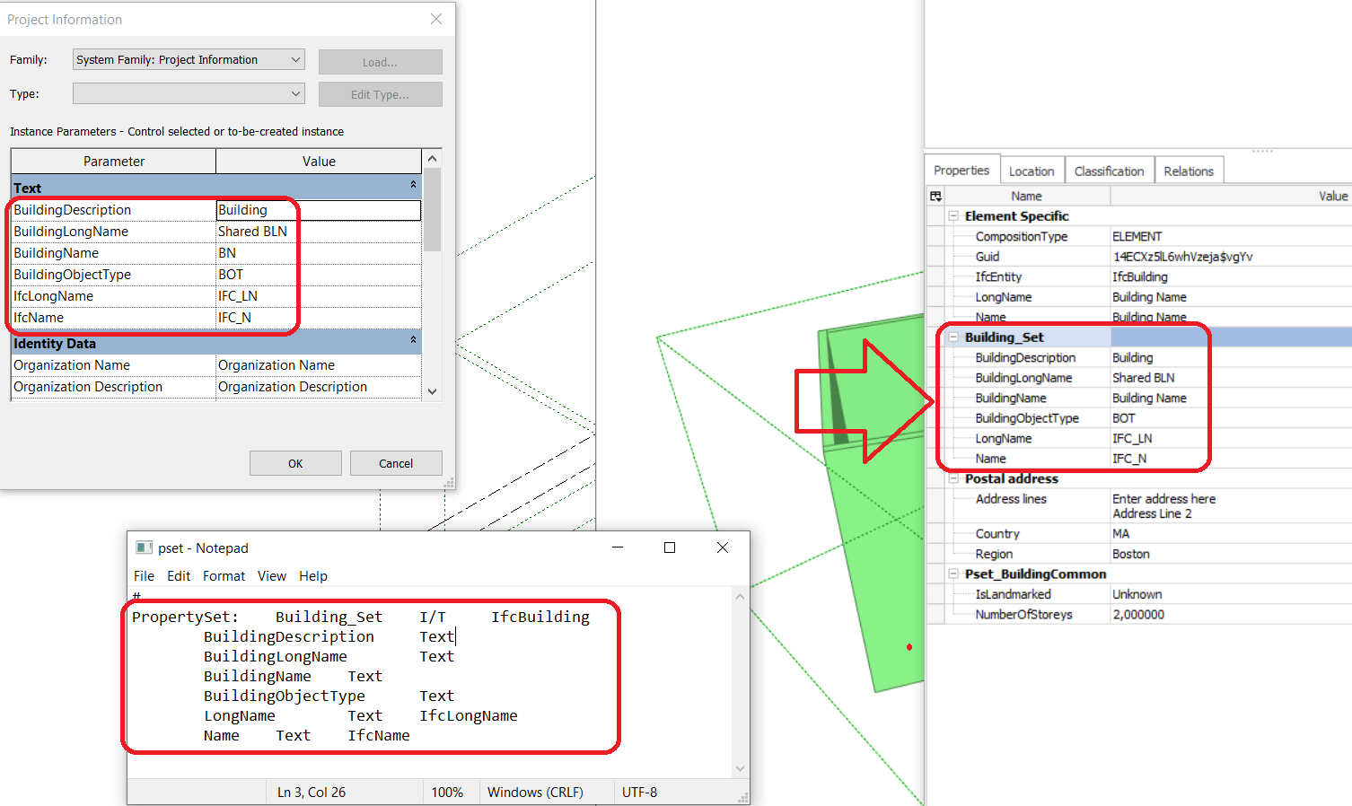This screenshot has width=1352, height=806.
Task: Open the Family dropdown showing System Family: Project Information
Action: point(295,59)
